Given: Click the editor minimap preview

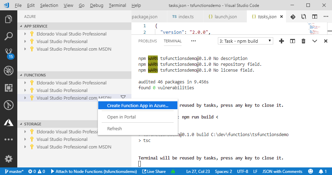Looking at the screenshot, I should pyautogui.click(x=314, y=29).
